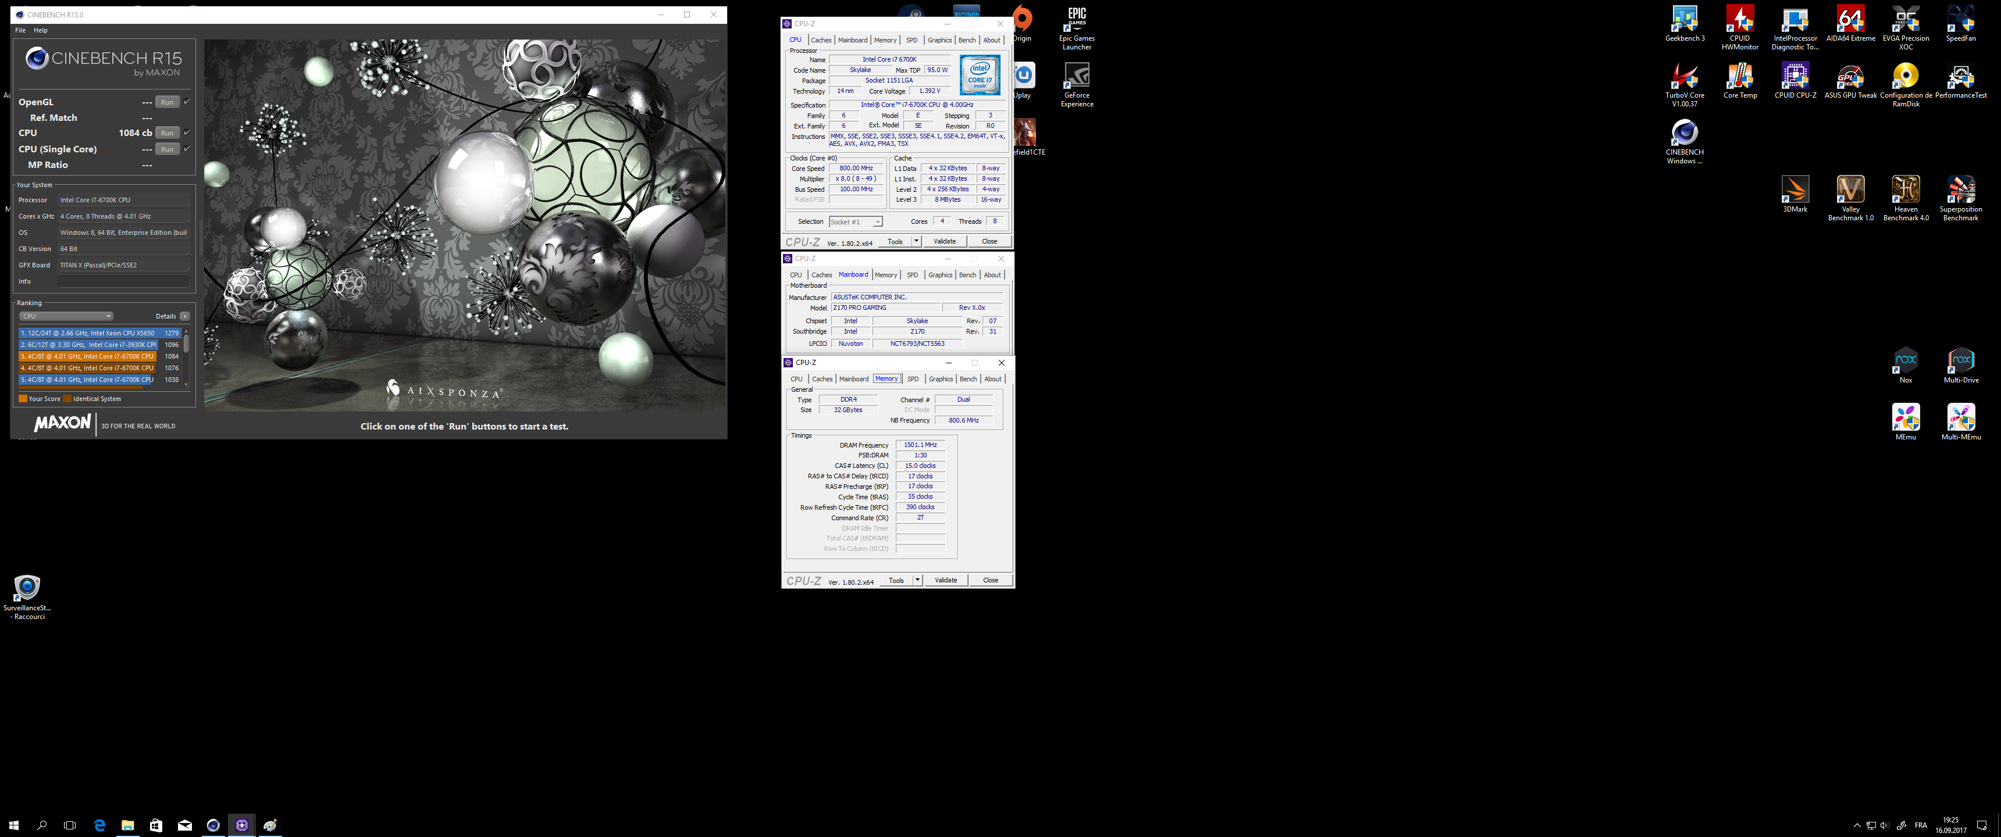Switch to Caches tab in top CPU-Z

pyautogui.click(x=821, y=40)
